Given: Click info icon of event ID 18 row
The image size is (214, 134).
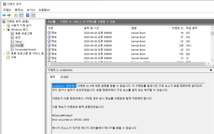Looking at the screenshot, I should (x=49, y=33).
